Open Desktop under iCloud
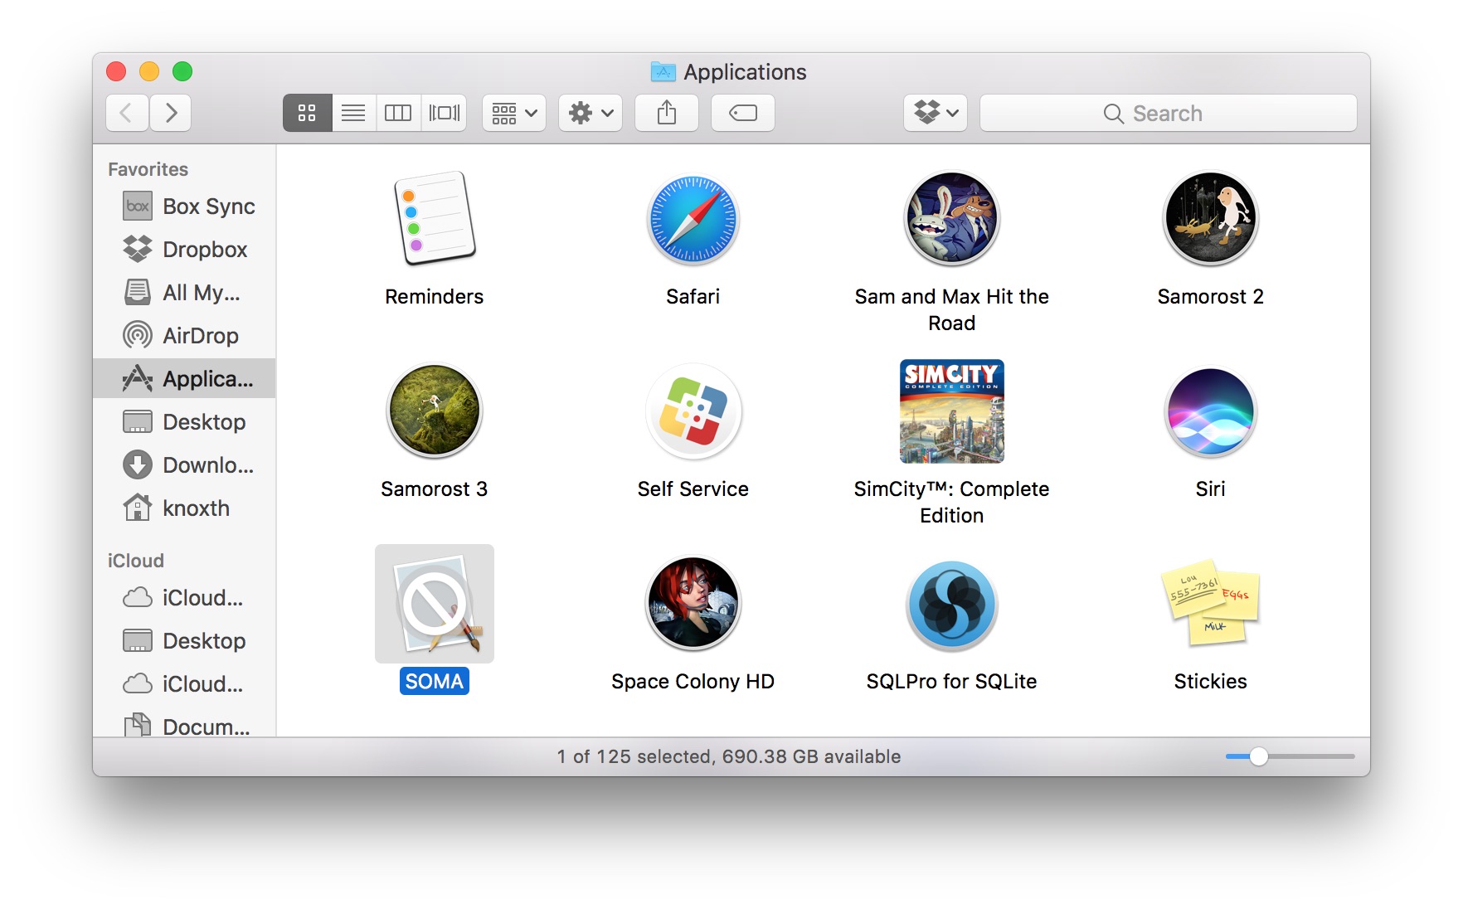1463x909 pixels. tap(184, 641)
